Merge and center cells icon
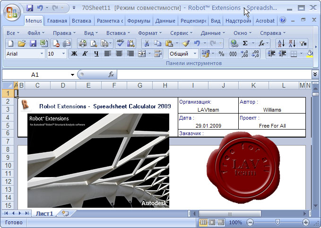Image resolution: width=321 pixels, height=228 pixels. pyautogui.click(x=142, y=54)
